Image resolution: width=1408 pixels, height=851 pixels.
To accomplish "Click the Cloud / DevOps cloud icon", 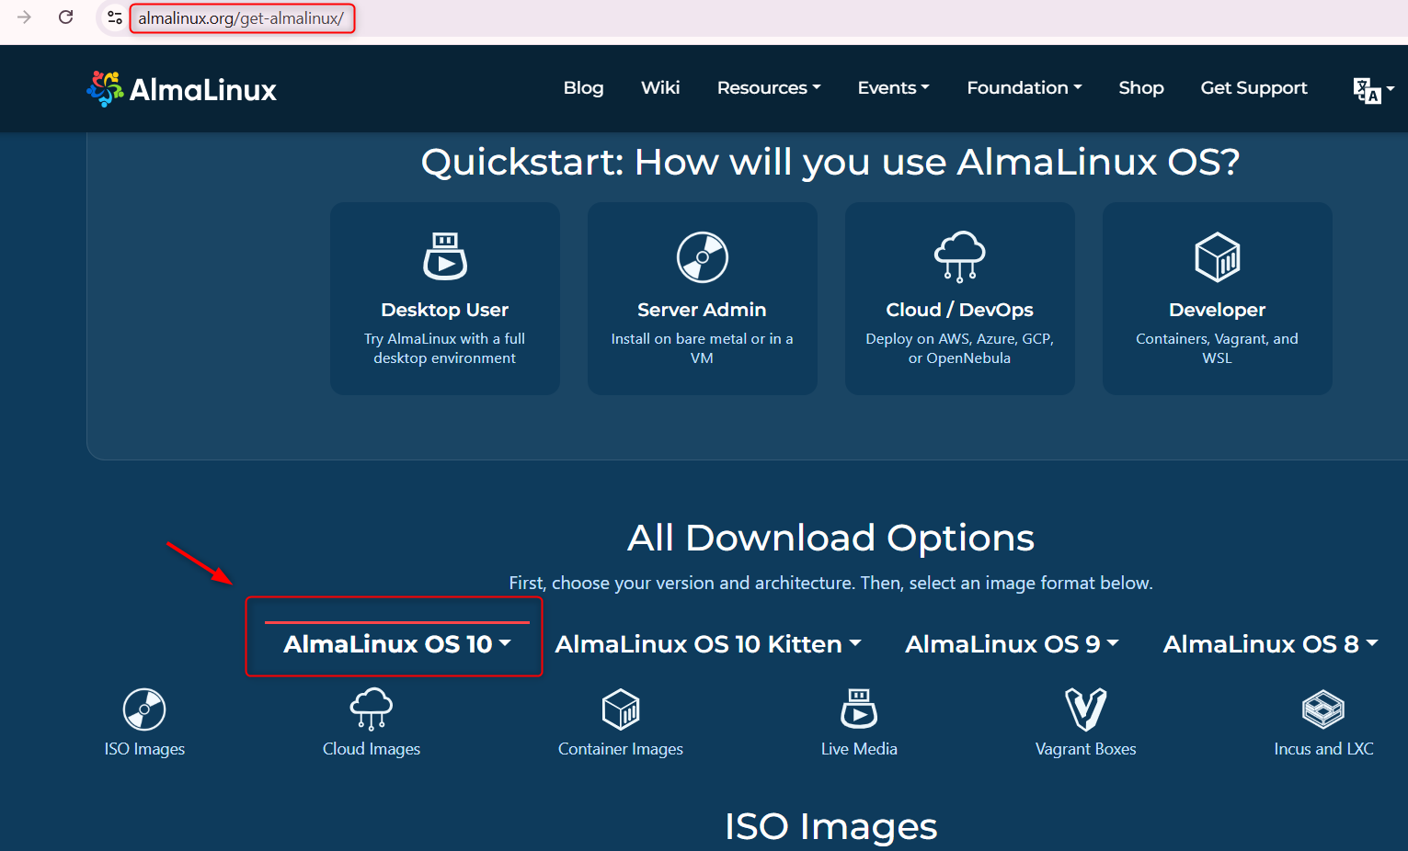I will [959, 256].
